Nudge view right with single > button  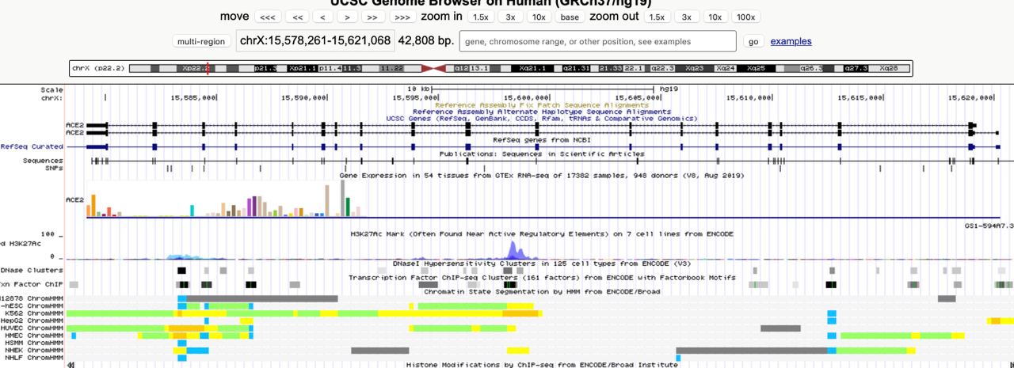click(x=347, y=17)
